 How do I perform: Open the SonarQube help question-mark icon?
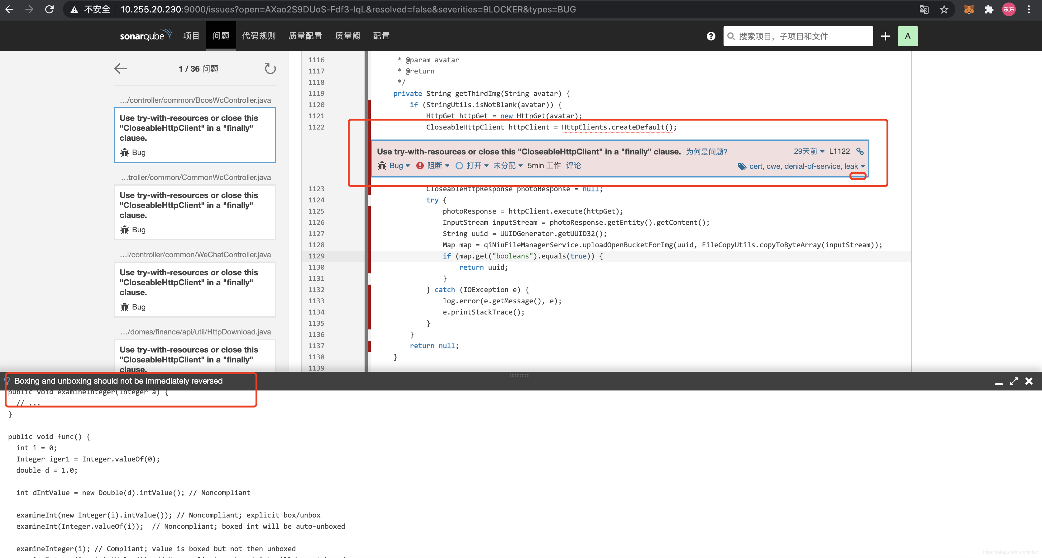click(x=711, y=36)
